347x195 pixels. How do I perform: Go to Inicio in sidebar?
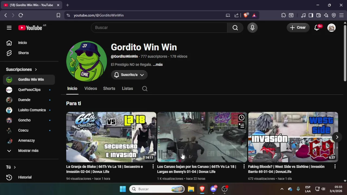coord(29,43)
